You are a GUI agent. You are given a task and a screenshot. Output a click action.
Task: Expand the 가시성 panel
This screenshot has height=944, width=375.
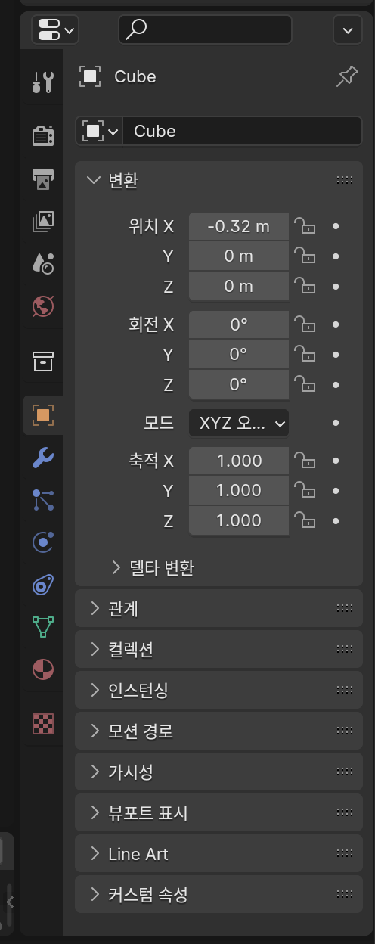point(218,772)
